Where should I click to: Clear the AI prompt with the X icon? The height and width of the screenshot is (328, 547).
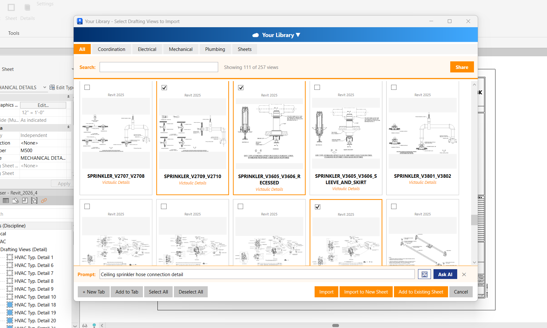click(x=464, y=274)
